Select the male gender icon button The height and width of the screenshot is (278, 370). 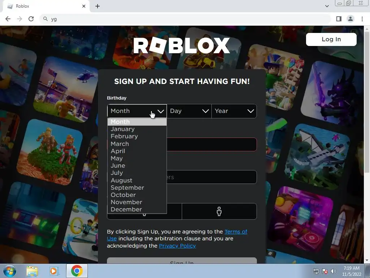(x=219, y=211)
